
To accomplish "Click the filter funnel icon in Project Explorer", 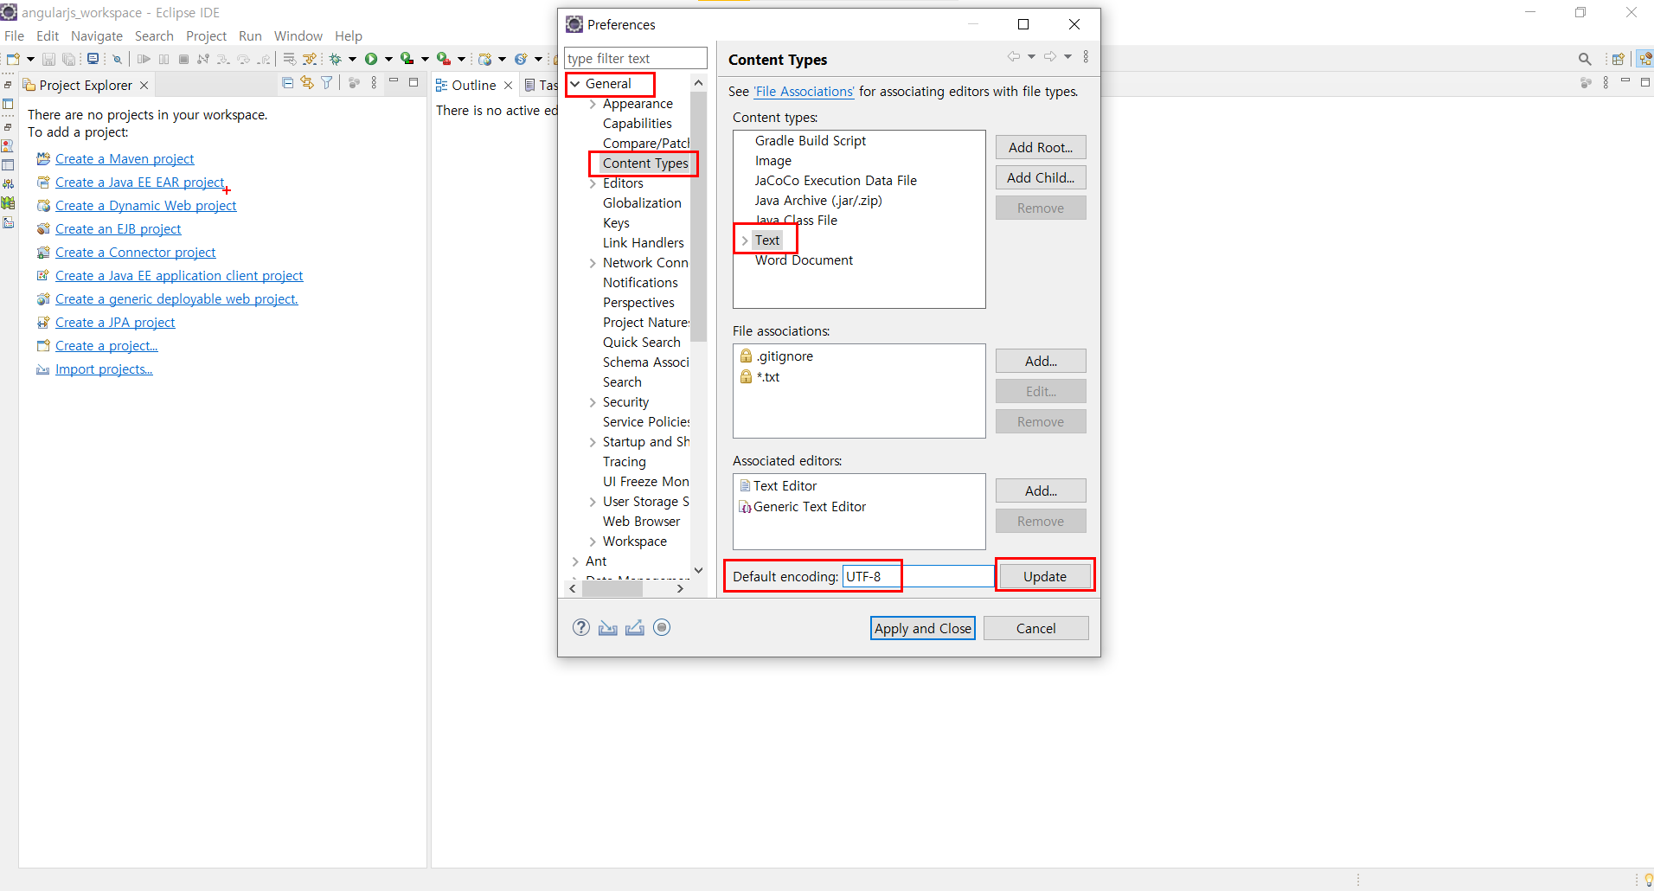I will click(x=327, y=83).
